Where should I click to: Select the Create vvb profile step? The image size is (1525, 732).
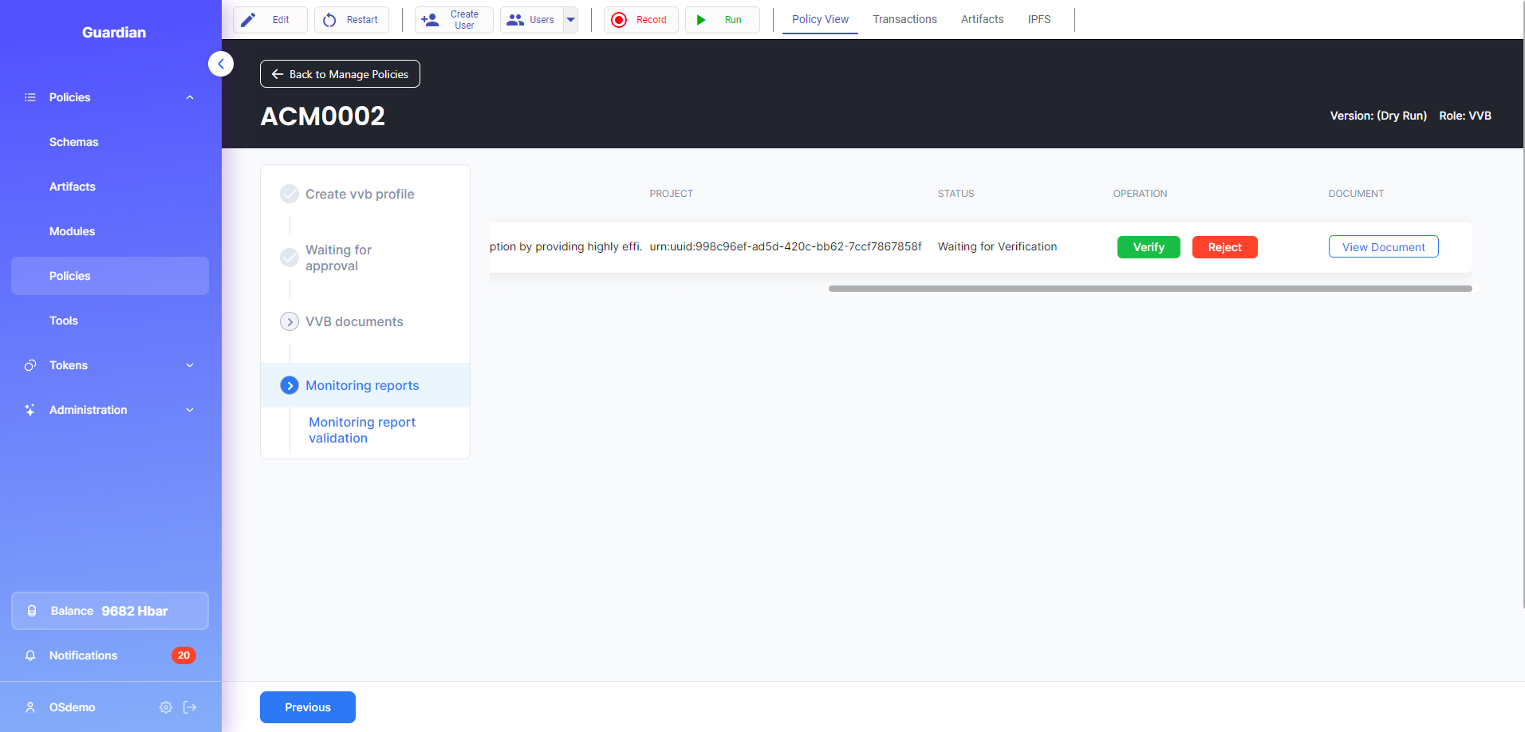359,194
